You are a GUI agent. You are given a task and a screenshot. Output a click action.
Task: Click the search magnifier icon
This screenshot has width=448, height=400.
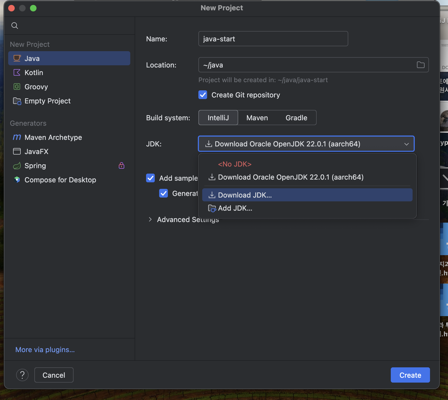pos(15,26)
